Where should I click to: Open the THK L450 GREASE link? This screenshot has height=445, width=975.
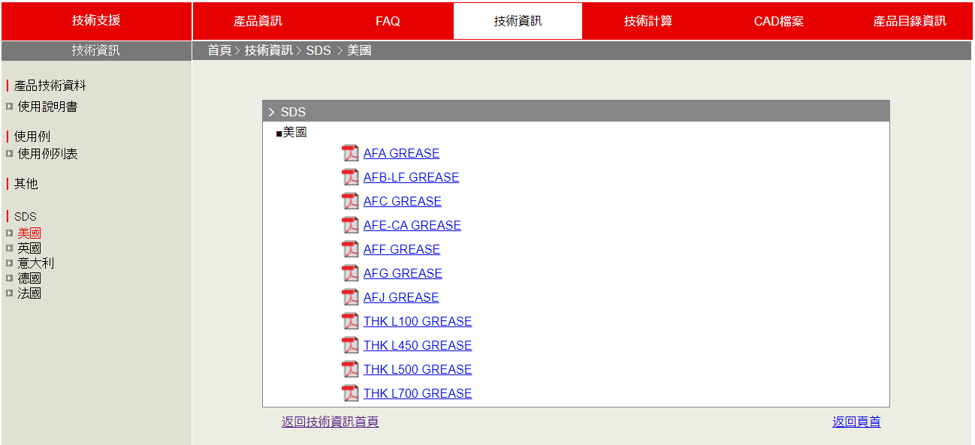pyautogui.click(x=418, y=345)
